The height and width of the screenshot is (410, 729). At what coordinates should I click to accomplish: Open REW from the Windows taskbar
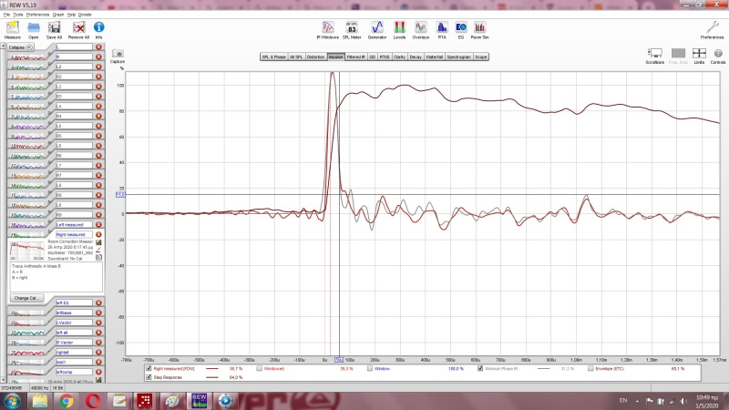tap(199, 400)
